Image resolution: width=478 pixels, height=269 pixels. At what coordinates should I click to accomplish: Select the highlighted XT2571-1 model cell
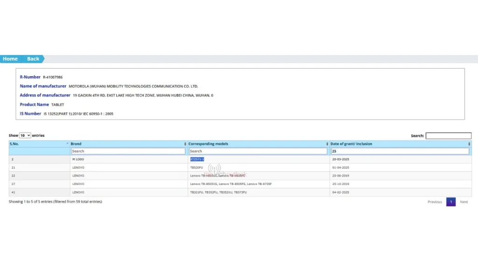[197, 159]
